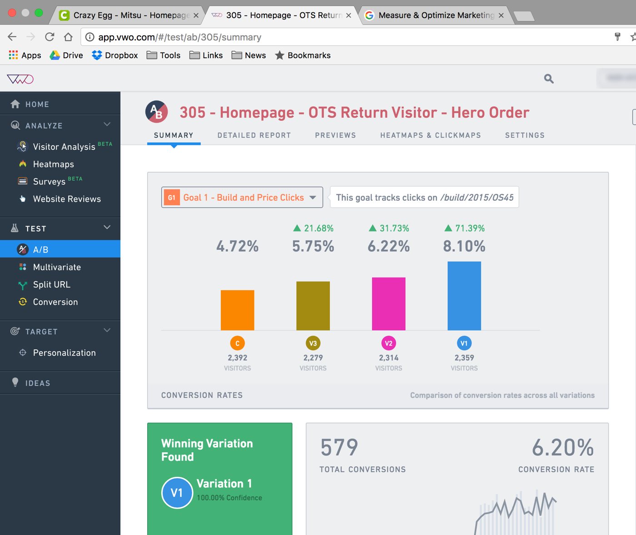Image resolution: width=636 pixels, height=535 pixels.
Task: Close the Measure & Optimize Marketing tab
Action: 501,15
